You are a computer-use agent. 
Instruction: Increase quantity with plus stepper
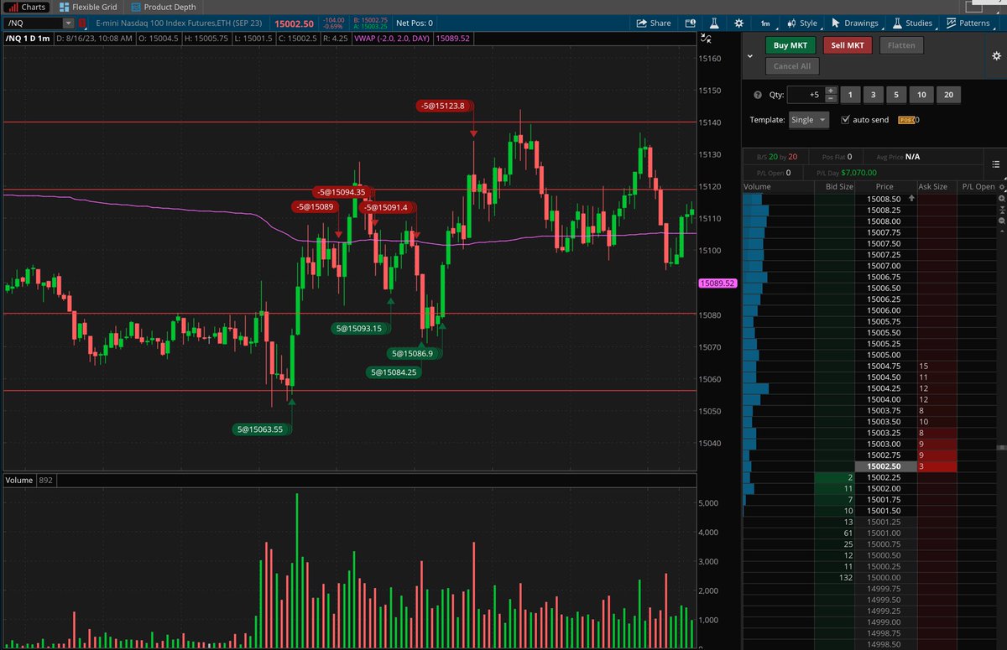pyautogui.click(x=831, y=91)
